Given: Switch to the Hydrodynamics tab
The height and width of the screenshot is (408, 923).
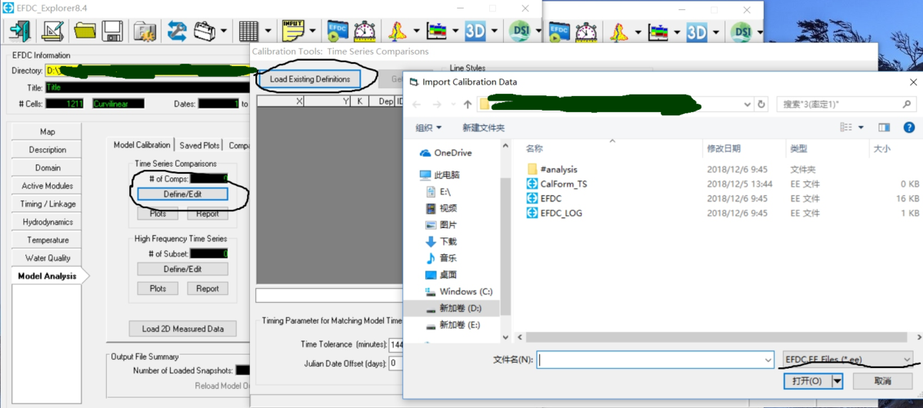Looking at the screenshot, I should click(x=48, y=222).
